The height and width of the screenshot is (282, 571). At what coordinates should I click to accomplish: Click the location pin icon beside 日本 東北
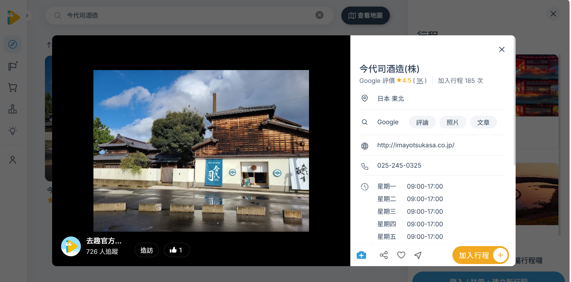(x=365, y=98)
